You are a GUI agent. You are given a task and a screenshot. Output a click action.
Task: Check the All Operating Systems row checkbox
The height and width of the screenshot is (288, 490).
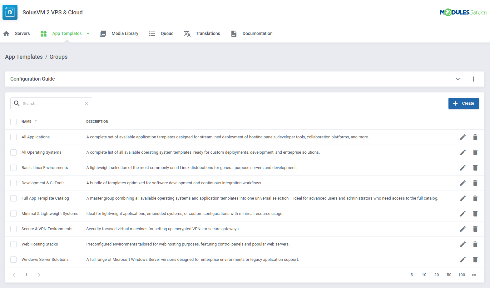point(13,152)
